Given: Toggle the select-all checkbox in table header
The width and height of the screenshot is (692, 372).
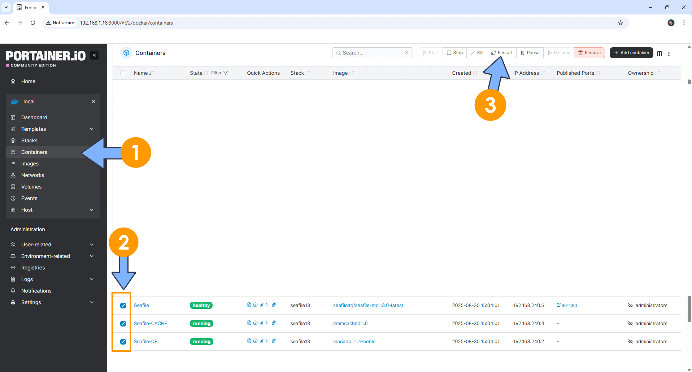Looking at the screenshot, I should coord(123,73).
